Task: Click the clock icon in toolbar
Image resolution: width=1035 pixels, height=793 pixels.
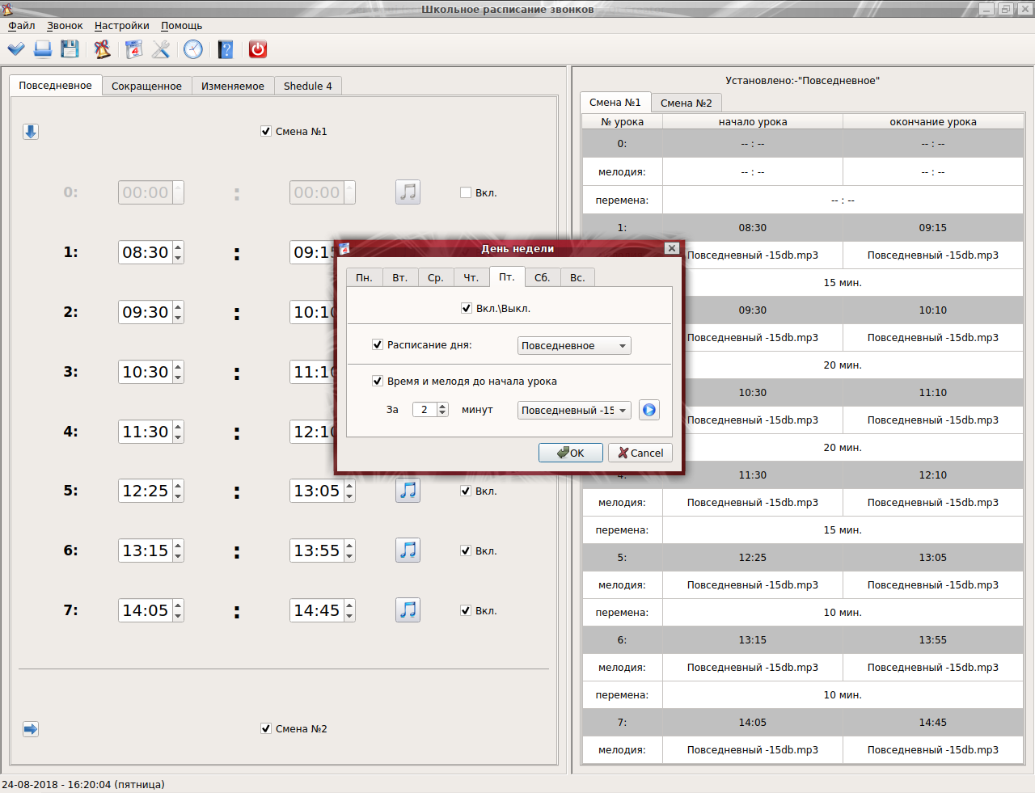Action: [193, 49]
